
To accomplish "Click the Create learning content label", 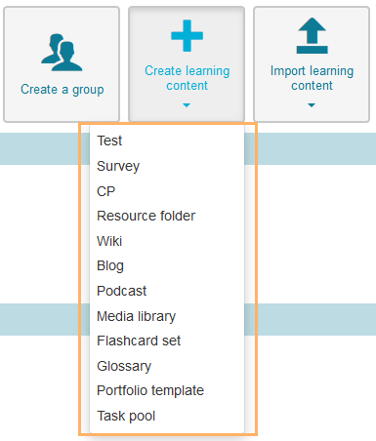I will pos(188,78).
